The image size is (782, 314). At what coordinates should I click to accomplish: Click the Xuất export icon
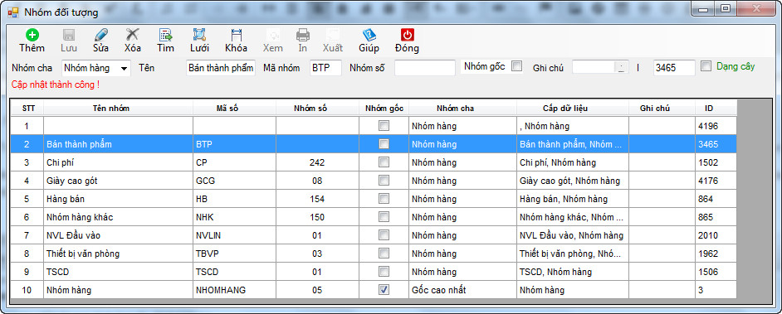coord(333,35)
